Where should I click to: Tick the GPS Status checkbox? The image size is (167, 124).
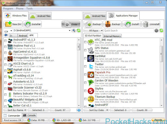pos(85,50)
